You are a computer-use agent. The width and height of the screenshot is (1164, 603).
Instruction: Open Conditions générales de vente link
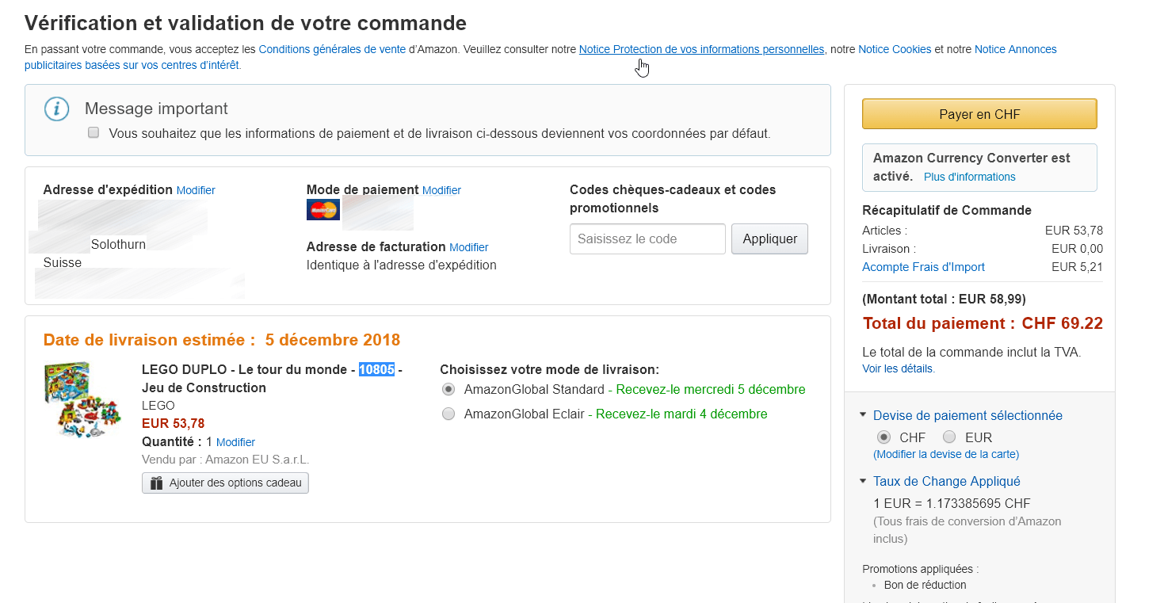(x=332, y=49)
